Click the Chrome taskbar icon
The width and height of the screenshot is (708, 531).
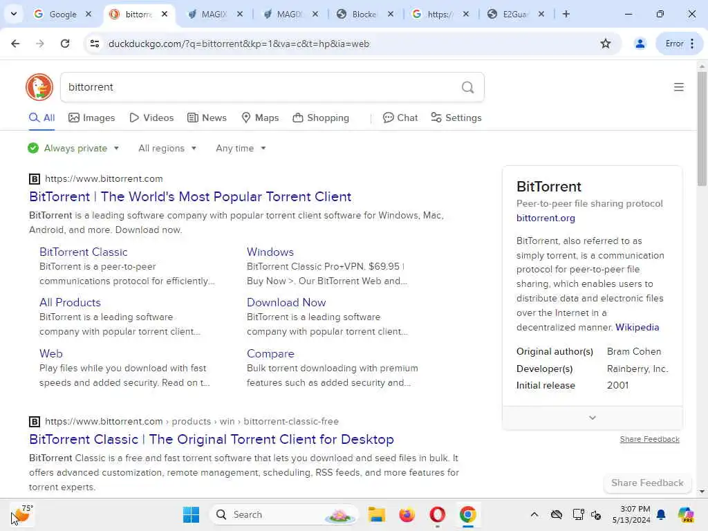[x=468, y=514]
